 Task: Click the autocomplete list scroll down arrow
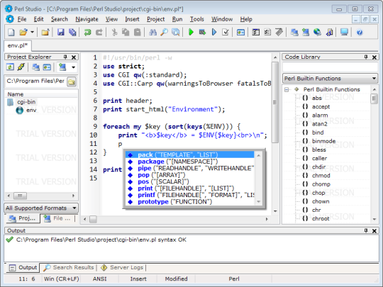coord(258,202)
